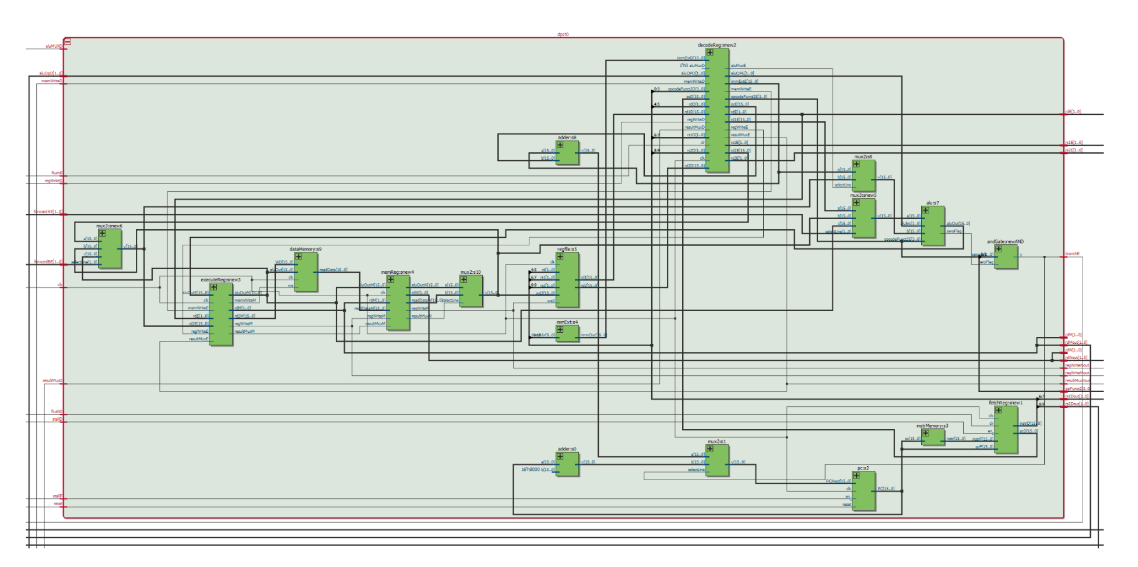
Task: Click the instrMemory:s3 instance name label
Action: [x=932, y=425]
